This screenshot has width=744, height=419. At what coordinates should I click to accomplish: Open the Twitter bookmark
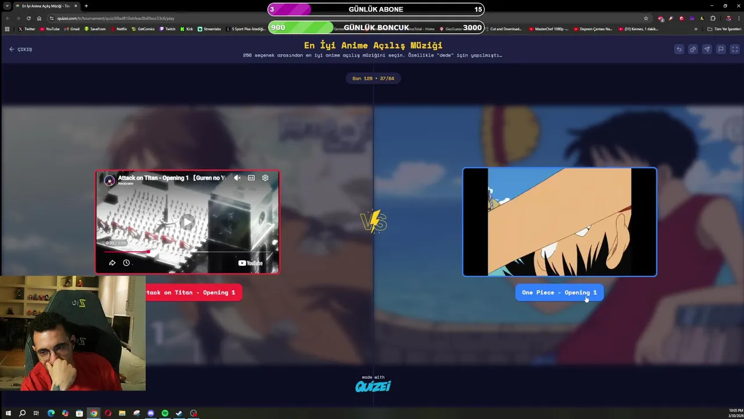coord(27,29)
